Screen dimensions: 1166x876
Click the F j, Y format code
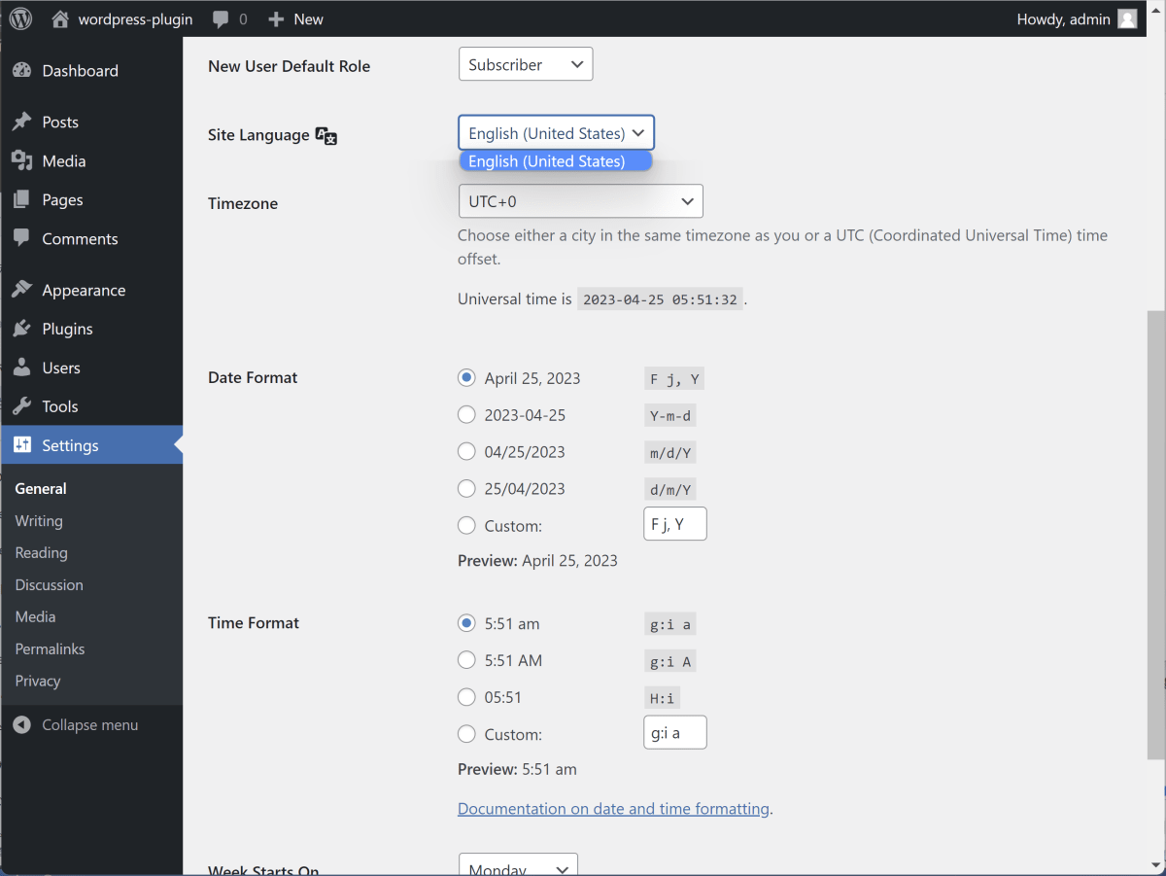[x=674, y=379]
